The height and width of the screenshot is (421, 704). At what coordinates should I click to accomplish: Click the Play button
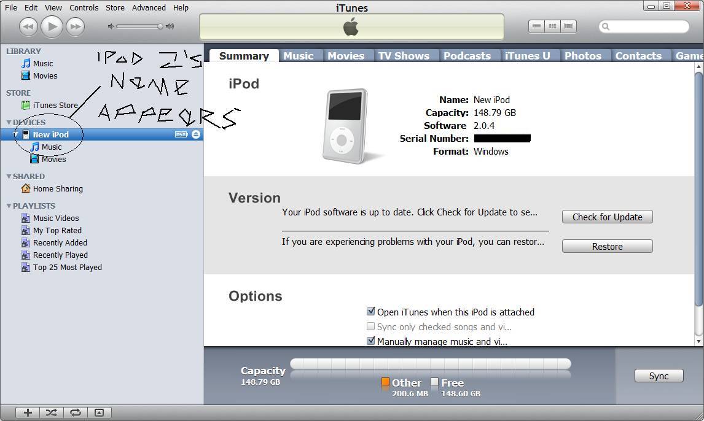pos(52,26)
